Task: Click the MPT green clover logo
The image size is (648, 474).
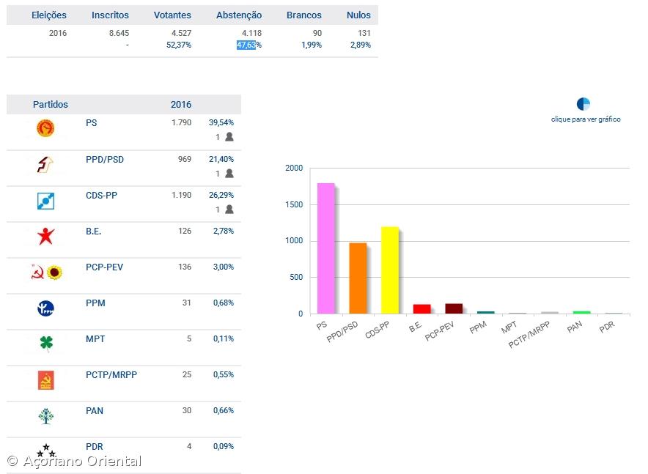Action: pyautogui.click(x=46, y=344)
